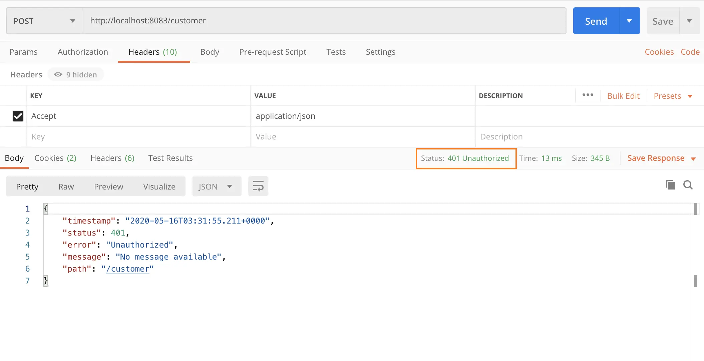
Task: Show the 9 hidden headers
Action: [x=76, y=74]
